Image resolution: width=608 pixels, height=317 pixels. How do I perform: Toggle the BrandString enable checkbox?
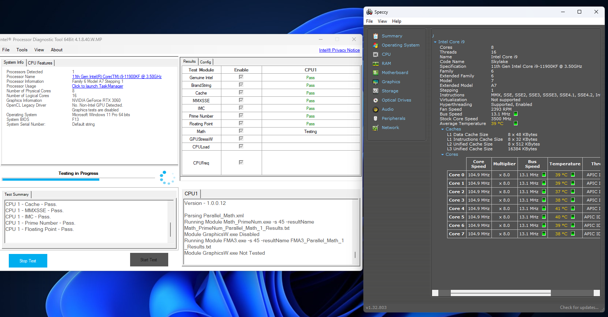(x=241, y=85)
